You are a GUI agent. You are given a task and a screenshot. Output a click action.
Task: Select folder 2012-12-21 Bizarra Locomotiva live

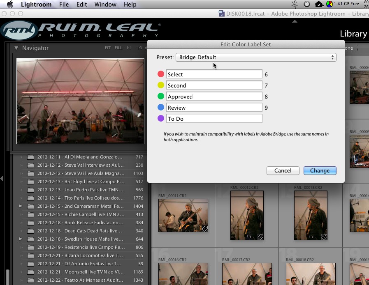pos(80,255)
